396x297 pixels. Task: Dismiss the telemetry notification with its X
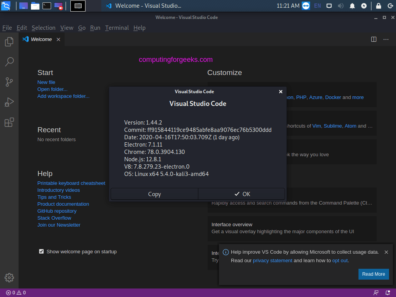point(386,252)
